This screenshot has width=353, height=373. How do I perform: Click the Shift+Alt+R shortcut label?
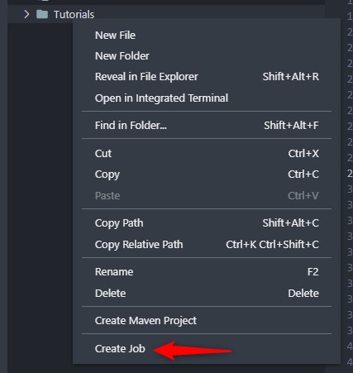tap(291, 77)
